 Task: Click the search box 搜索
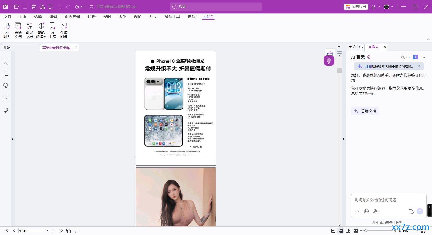coord(216,7)
